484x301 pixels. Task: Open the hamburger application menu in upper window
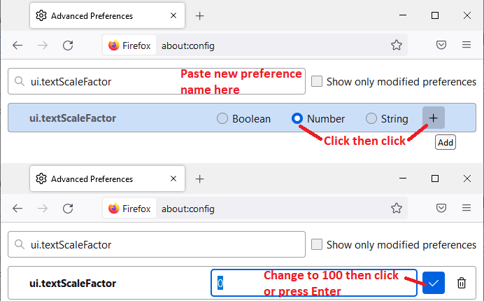click(x=467, y=45)
